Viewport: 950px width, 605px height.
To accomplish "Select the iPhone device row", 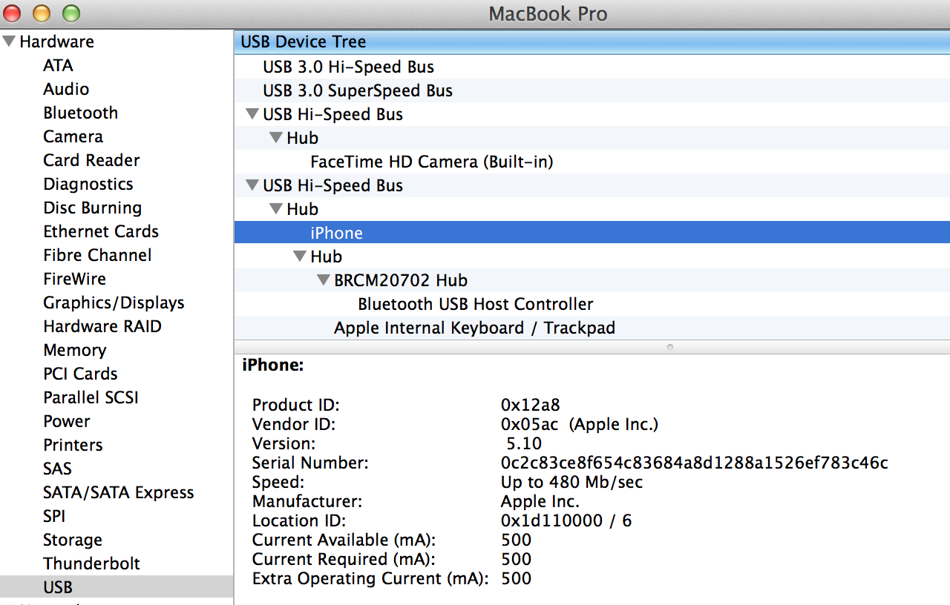I will [x=592, y=233].
